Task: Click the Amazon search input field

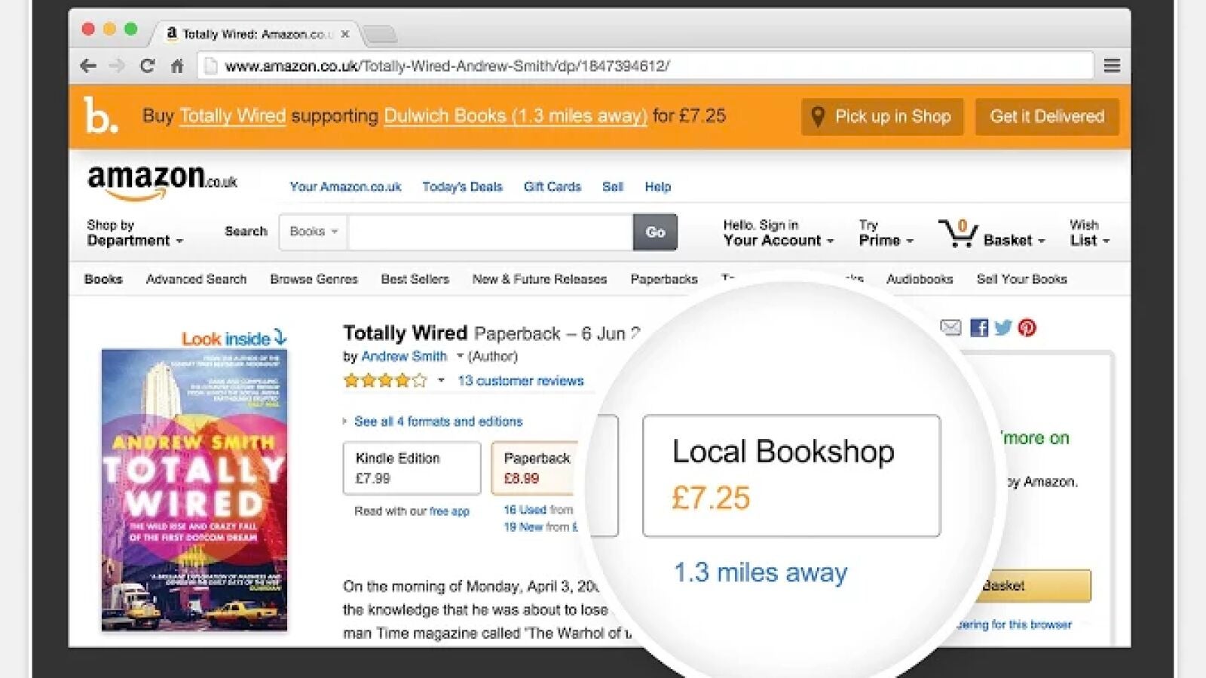Action: [490, 232]
